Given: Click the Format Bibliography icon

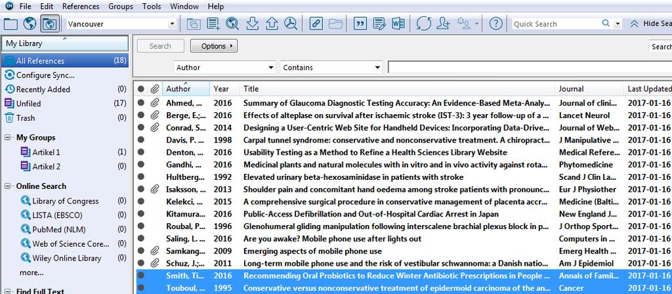Looking at the screenshot, I should [379, 24].
